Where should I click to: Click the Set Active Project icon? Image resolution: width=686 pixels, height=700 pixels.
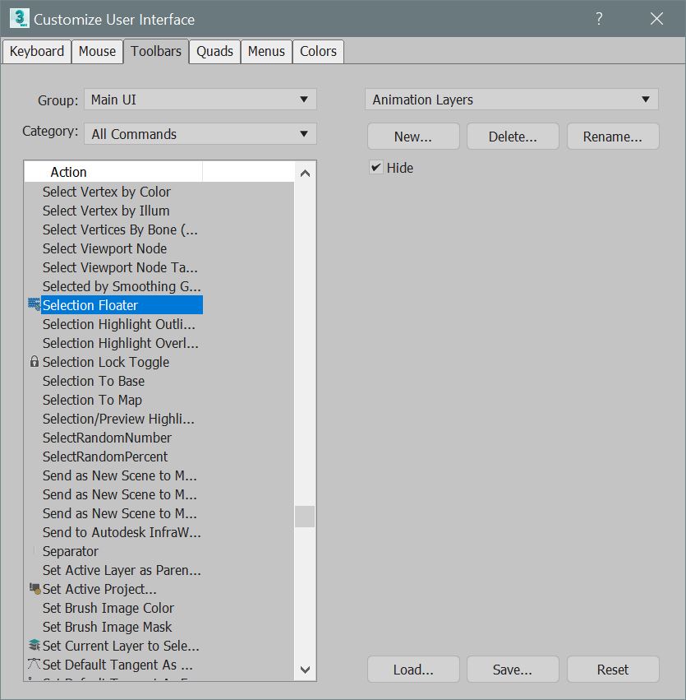click(x=35, y=589)
